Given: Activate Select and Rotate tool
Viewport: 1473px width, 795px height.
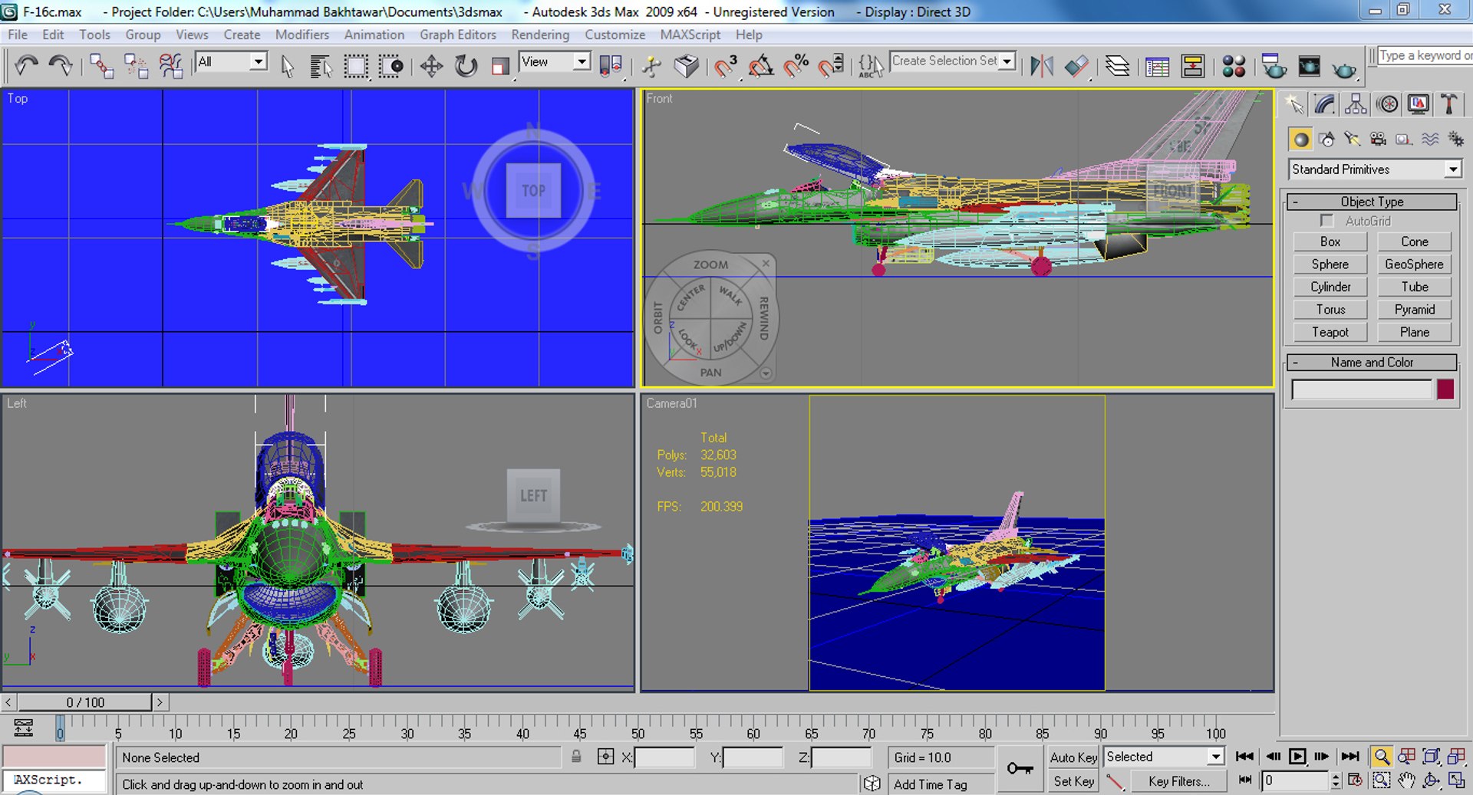Looking at the screenshot, I should pyautogui.click(x=466, y=67).
